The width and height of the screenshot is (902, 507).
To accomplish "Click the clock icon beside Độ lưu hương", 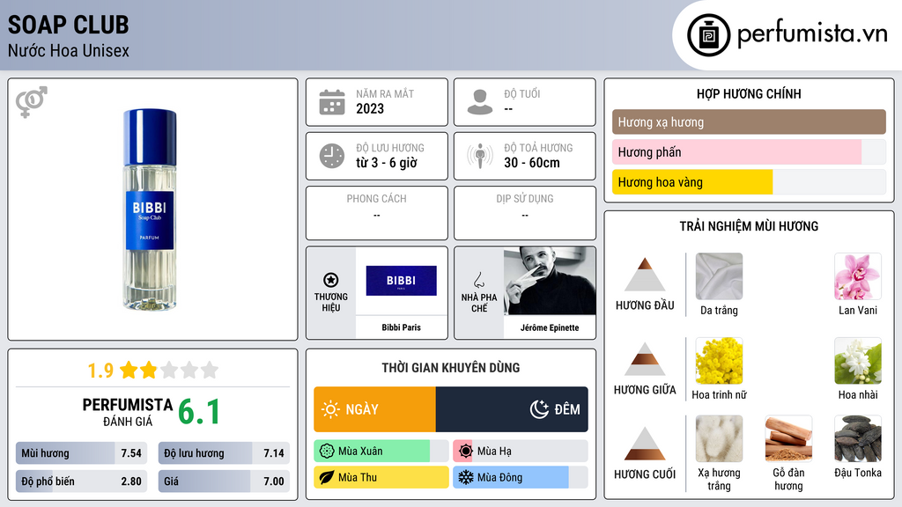I will click(x=332, y=156).
